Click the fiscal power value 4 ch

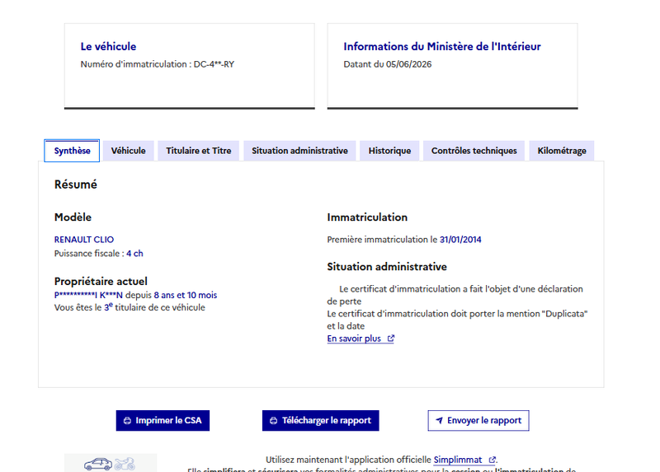click(x=134, y=254)
